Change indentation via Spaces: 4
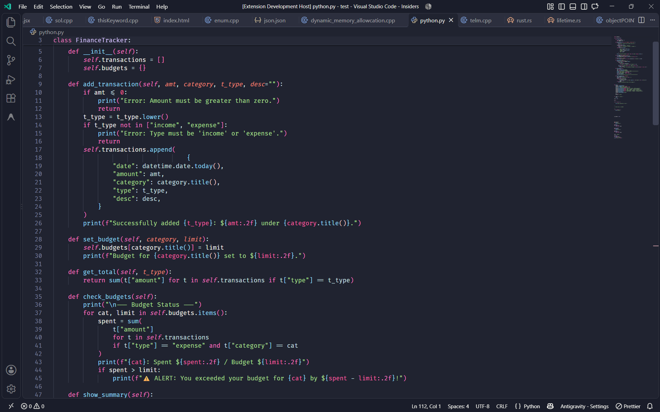 (x=458, y=406)
